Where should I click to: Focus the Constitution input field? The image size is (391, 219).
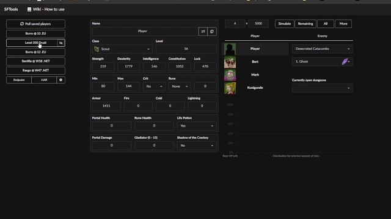180,66
